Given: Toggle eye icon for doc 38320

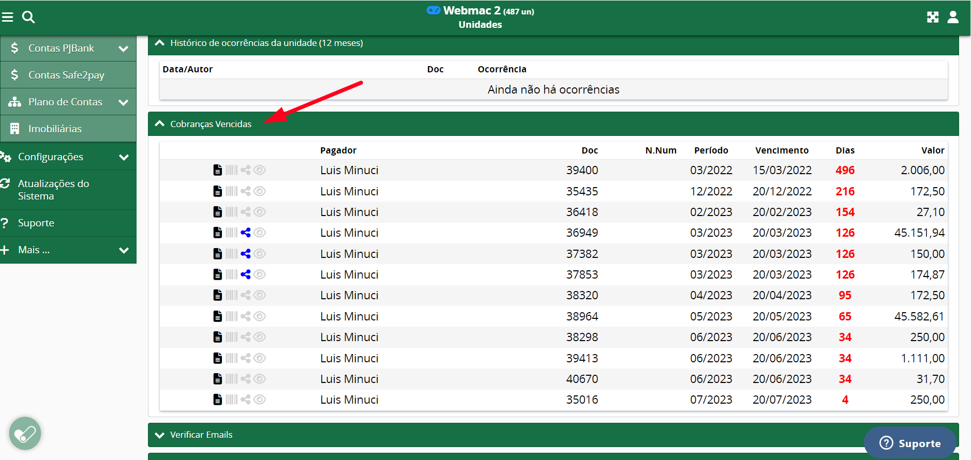Looking at the screenshot, I should [x=260, y=295].
